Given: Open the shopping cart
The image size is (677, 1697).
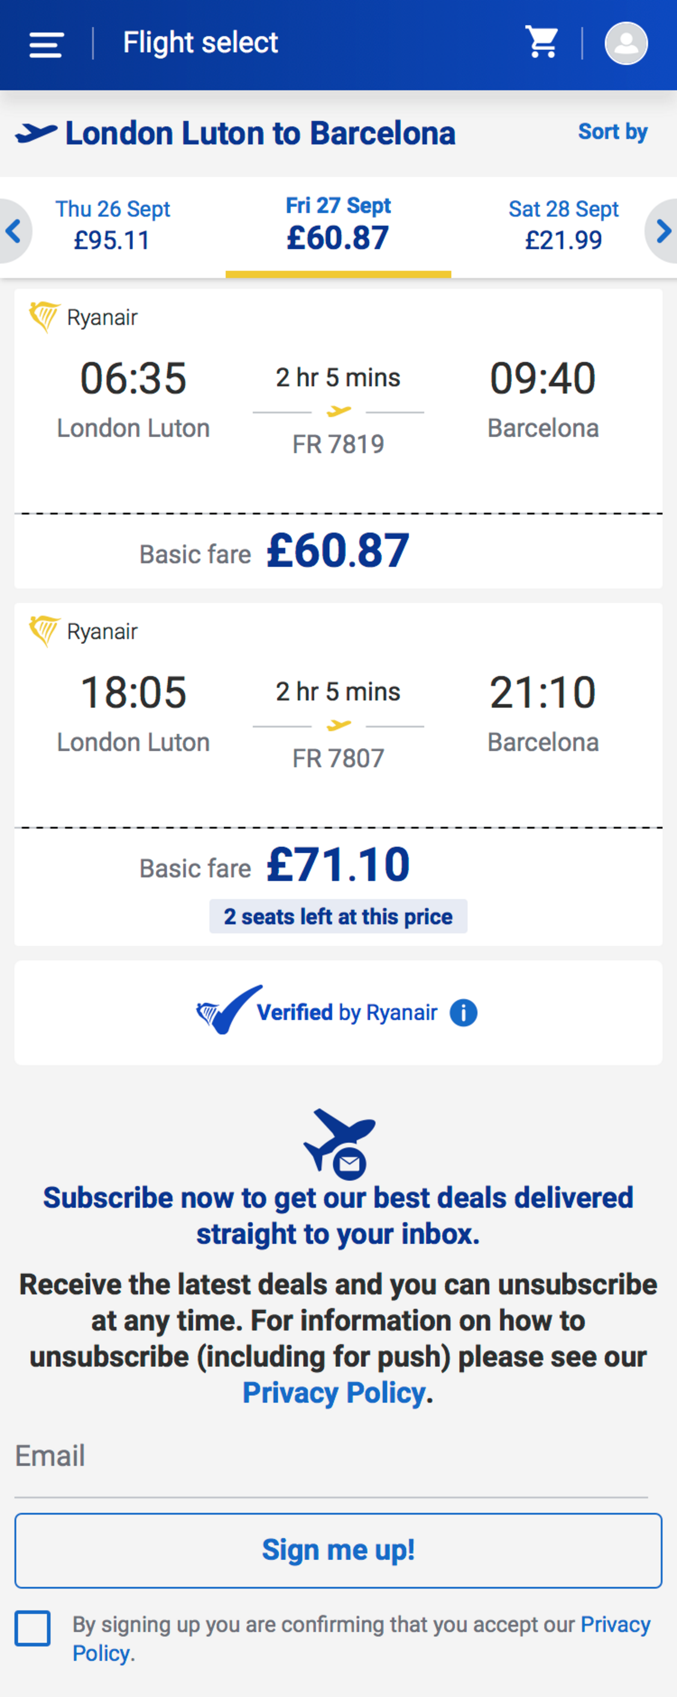Looking at the screenshot, I should (542, 42).
